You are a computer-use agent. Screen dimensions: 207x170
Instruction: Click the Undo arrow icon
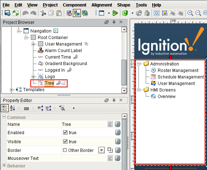[x=25, y=13]
